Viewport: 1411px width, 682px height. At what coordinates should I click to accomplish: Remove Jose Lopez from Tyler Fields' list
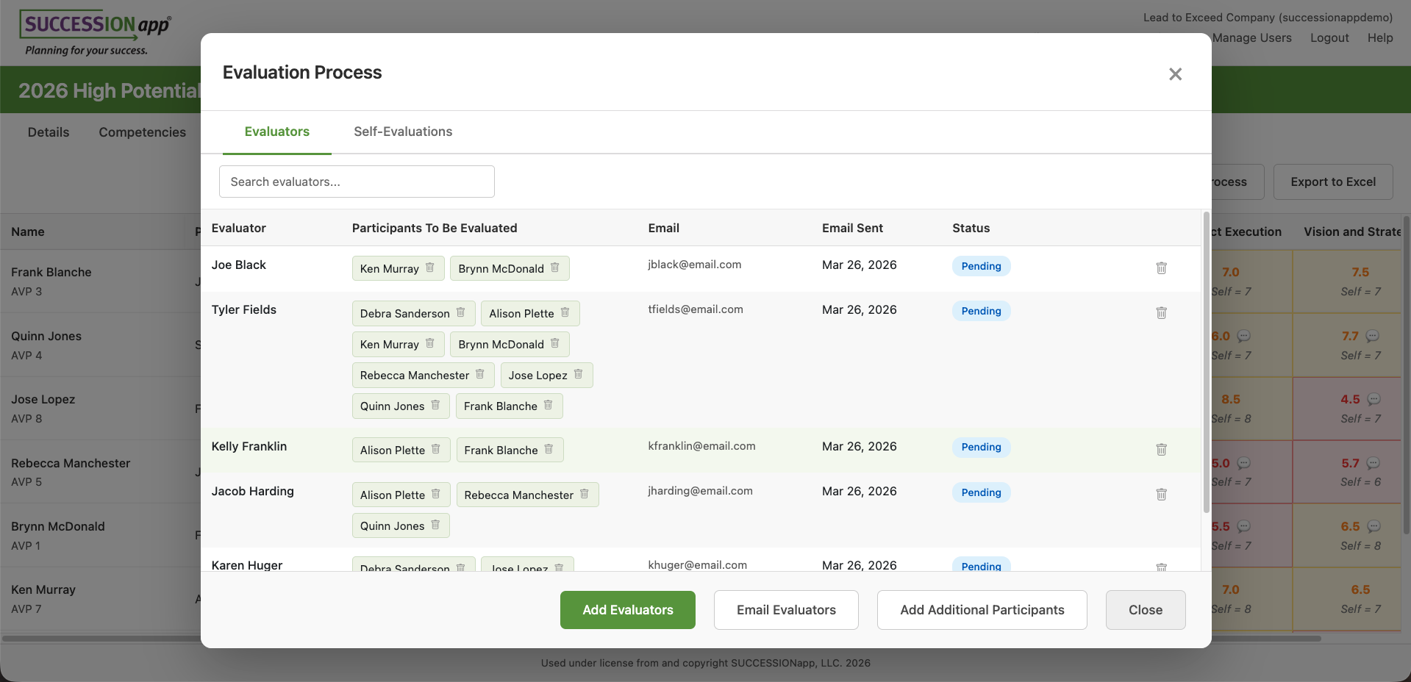coord(579,374)
